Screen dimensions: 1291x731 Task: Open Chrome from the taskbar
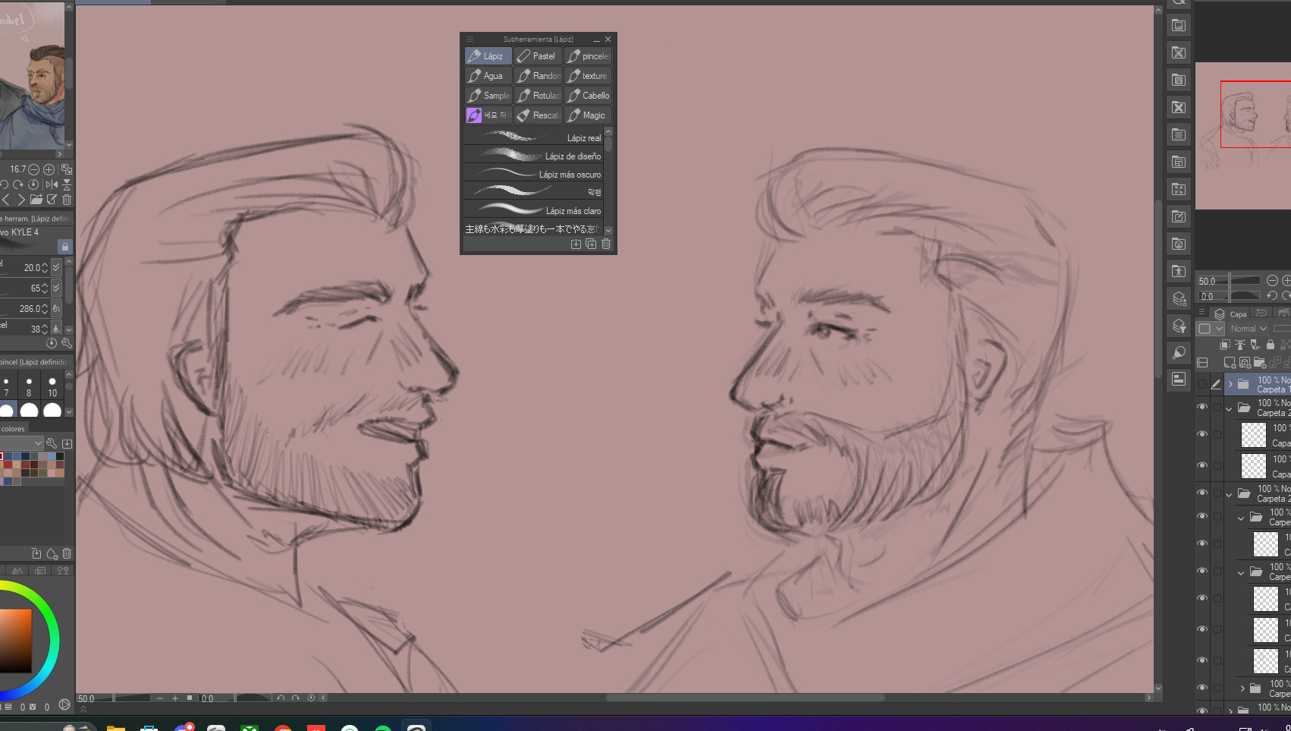pyautogui.click(x=282, y=727)
